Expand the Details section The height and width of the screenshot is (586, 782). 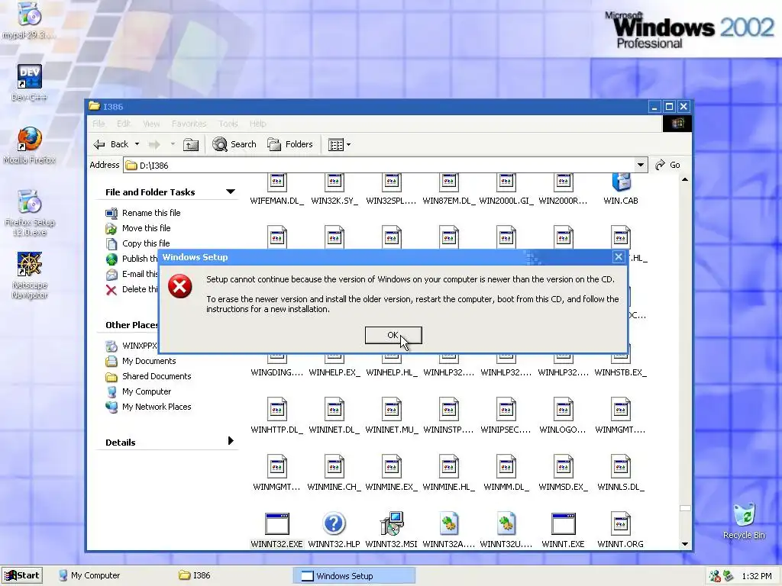point(230,441)
